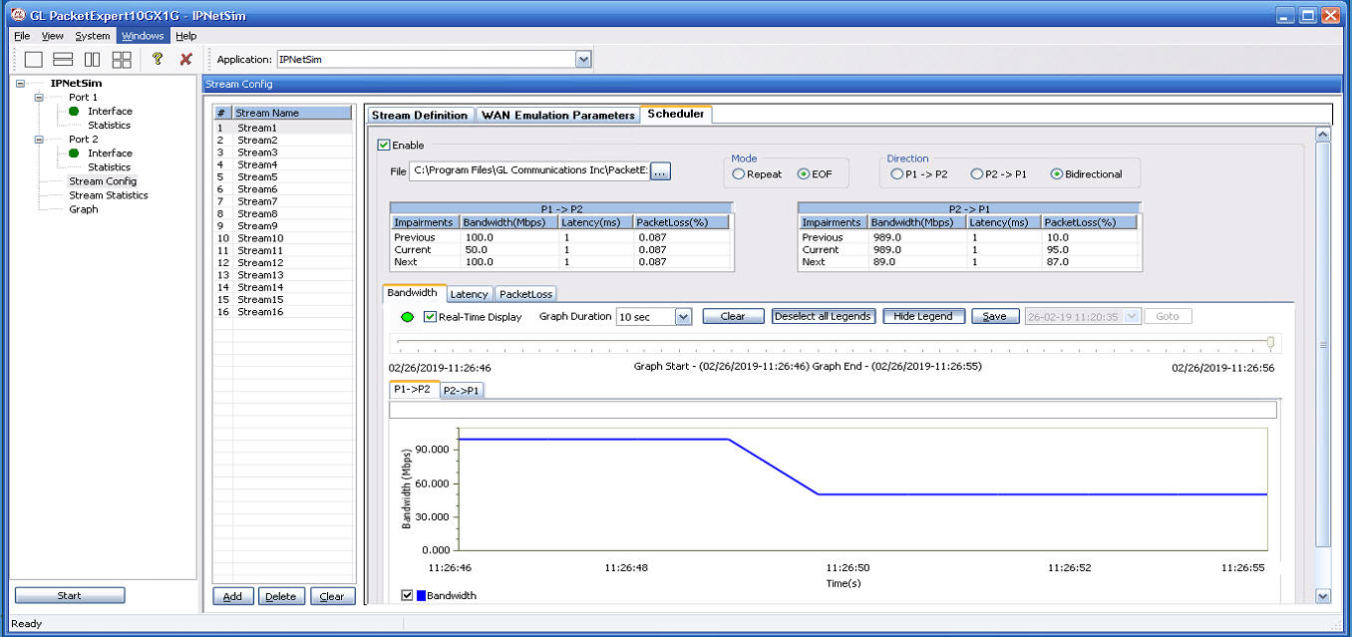Open the View menu

(x=52, y=36)
